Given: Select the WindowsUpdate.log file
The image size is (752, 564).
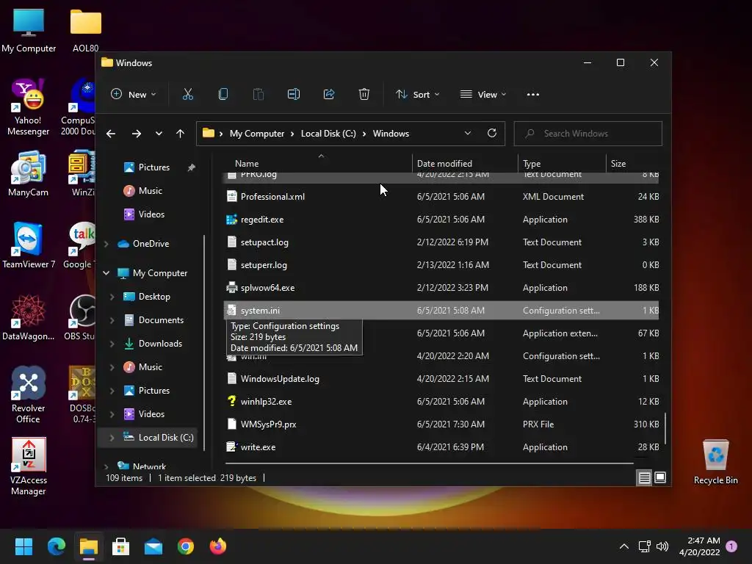Looking at the screenshot, I should 441,379.
